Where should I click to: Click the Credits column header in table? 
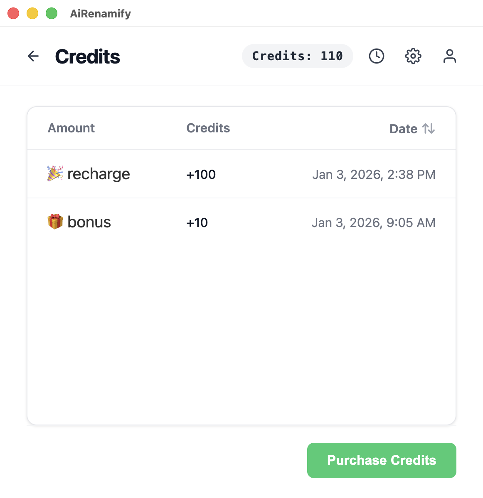tap(208, 128)
